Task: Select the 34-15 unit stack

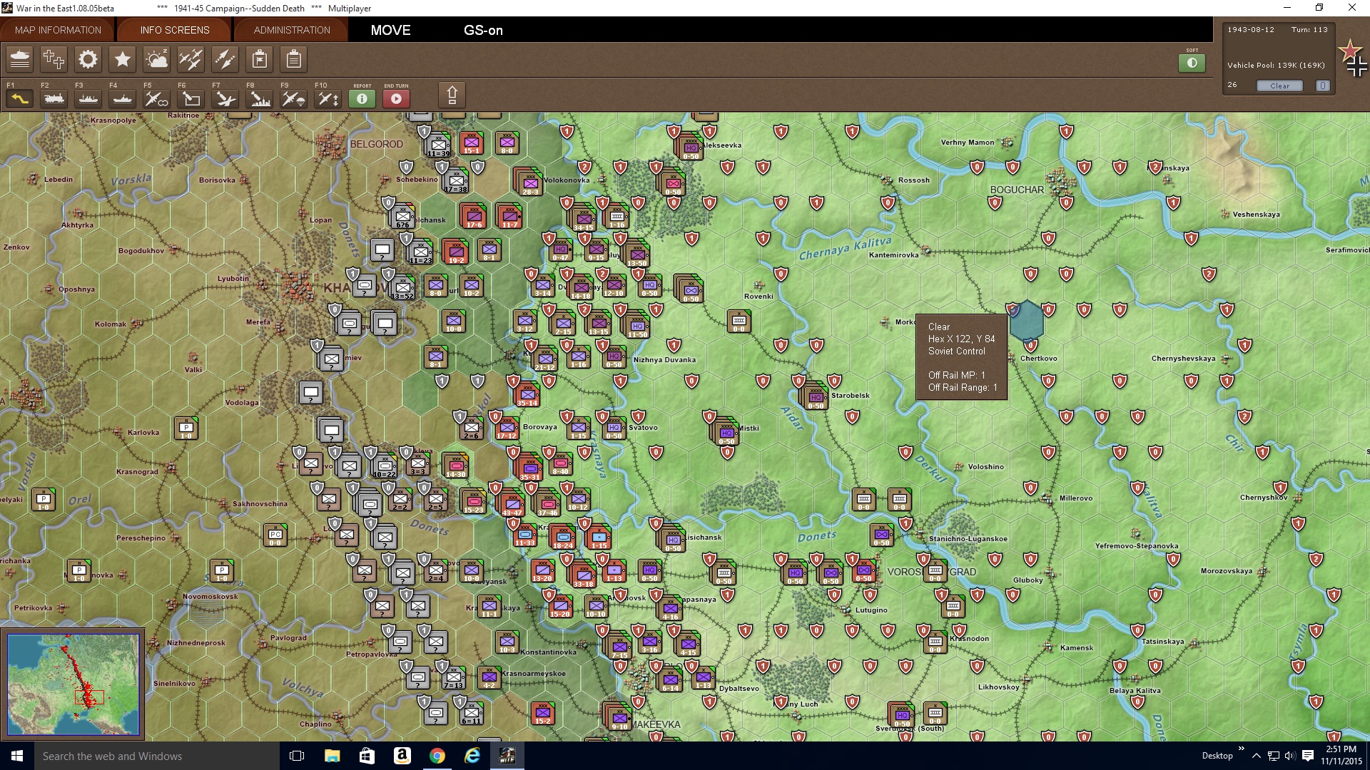Action: (582, 217)
